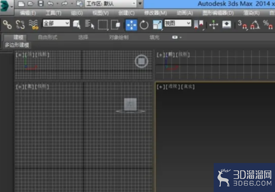Activate the Select and Move tool
The height and width of the screenshot is (192, 275).
[x=131, y=25]
